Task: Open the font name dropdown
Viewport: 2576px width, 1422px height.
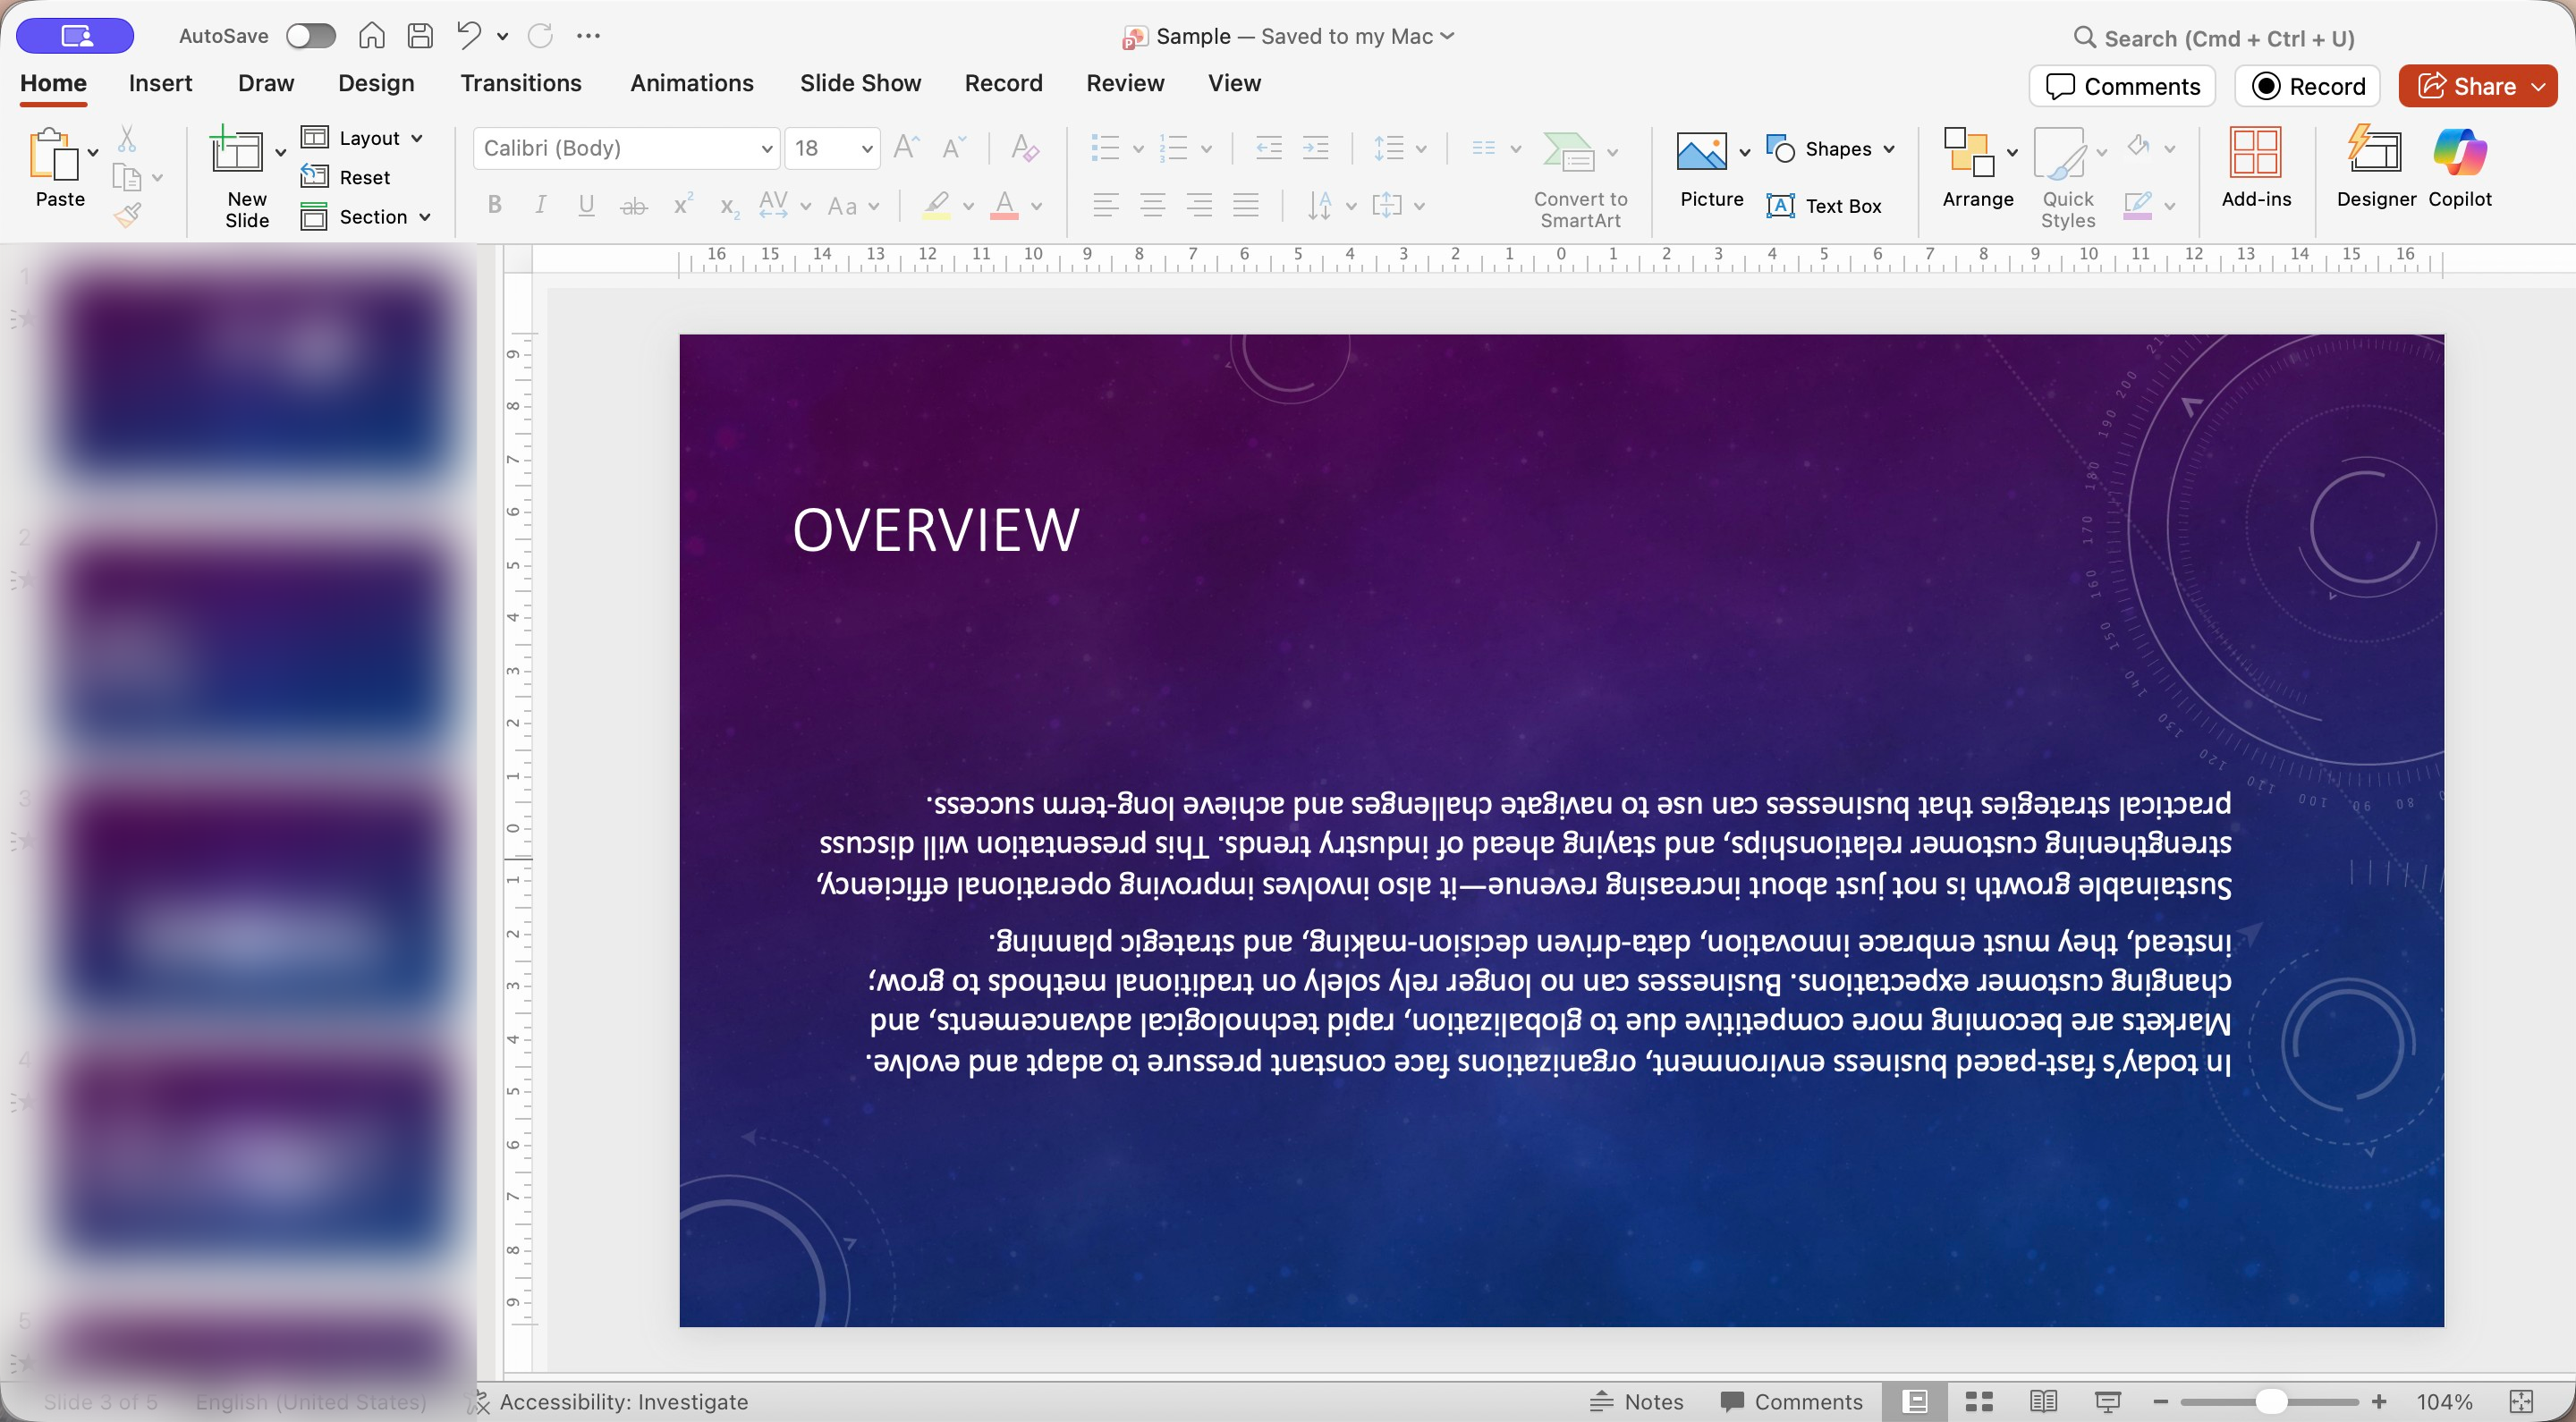Action: (x=766, y=149)
